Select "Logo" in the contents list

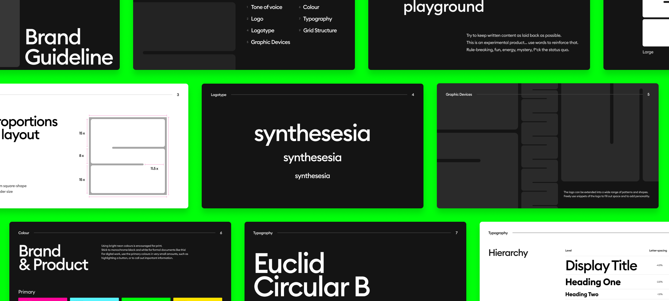[257, 19]
